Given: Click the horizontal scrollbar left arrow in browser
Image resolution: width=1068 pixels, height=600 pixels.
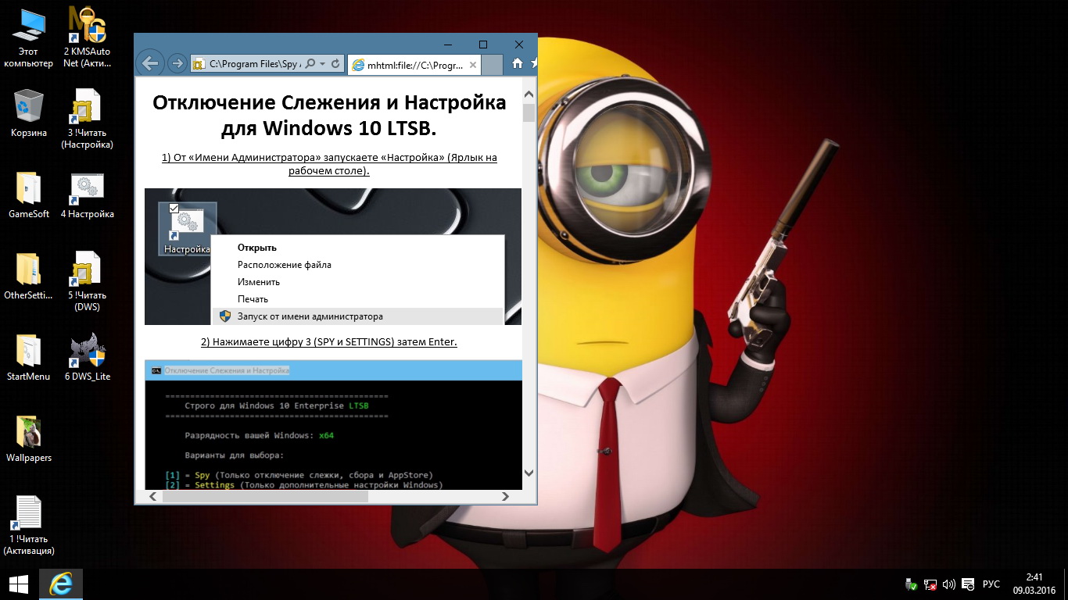Looking at the screenshot, I should 152,496.
